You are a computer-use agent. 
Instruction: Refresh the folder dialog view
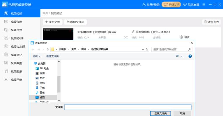147,49
